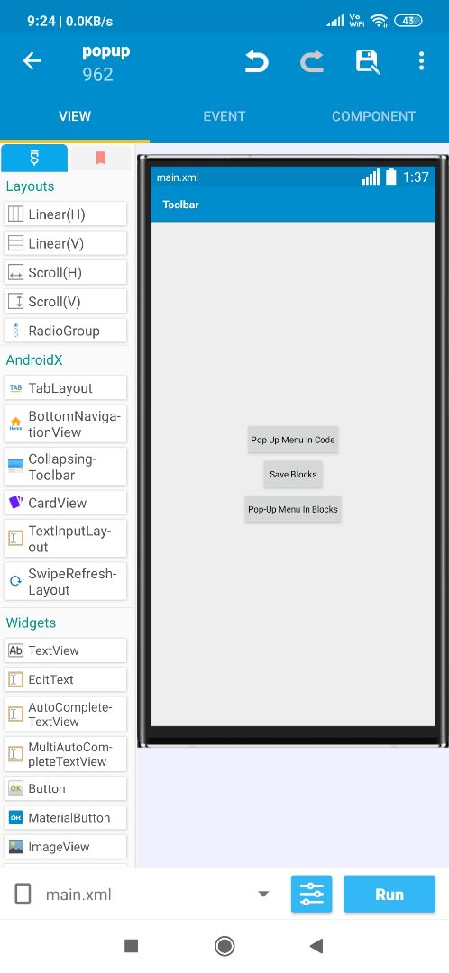Redo the last change
The height and width of the screenshot is (973, 449).
(x=312, y=61)
